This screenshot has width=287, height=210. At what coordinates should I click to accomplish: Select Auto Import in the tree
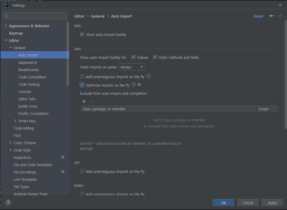35,55
